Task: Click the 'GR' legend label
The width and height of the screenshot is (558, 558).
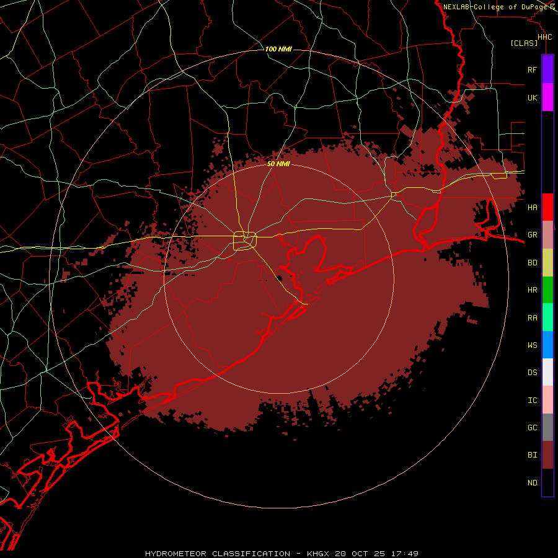Action: [x=533, y=235]
